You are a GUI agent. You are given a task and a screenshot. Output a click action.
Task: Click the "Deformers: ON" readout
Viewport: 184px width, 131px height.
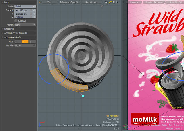coord(111,122)
